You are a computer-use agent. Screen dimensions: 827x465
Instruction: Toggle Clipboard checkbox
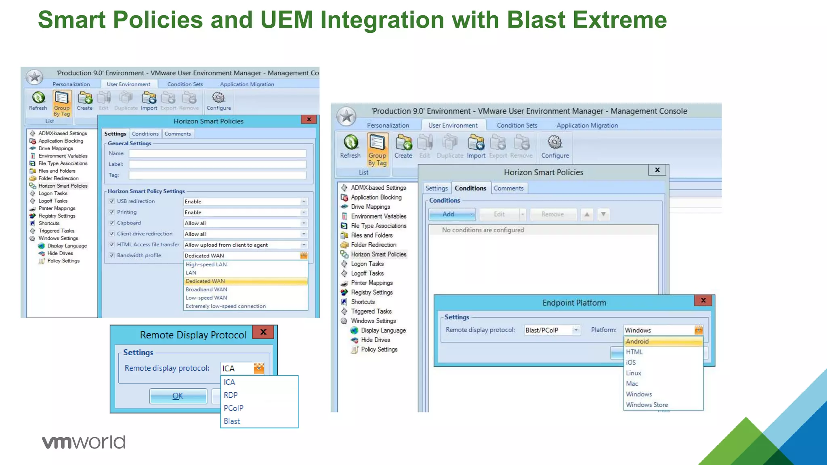tap(112, 223)
